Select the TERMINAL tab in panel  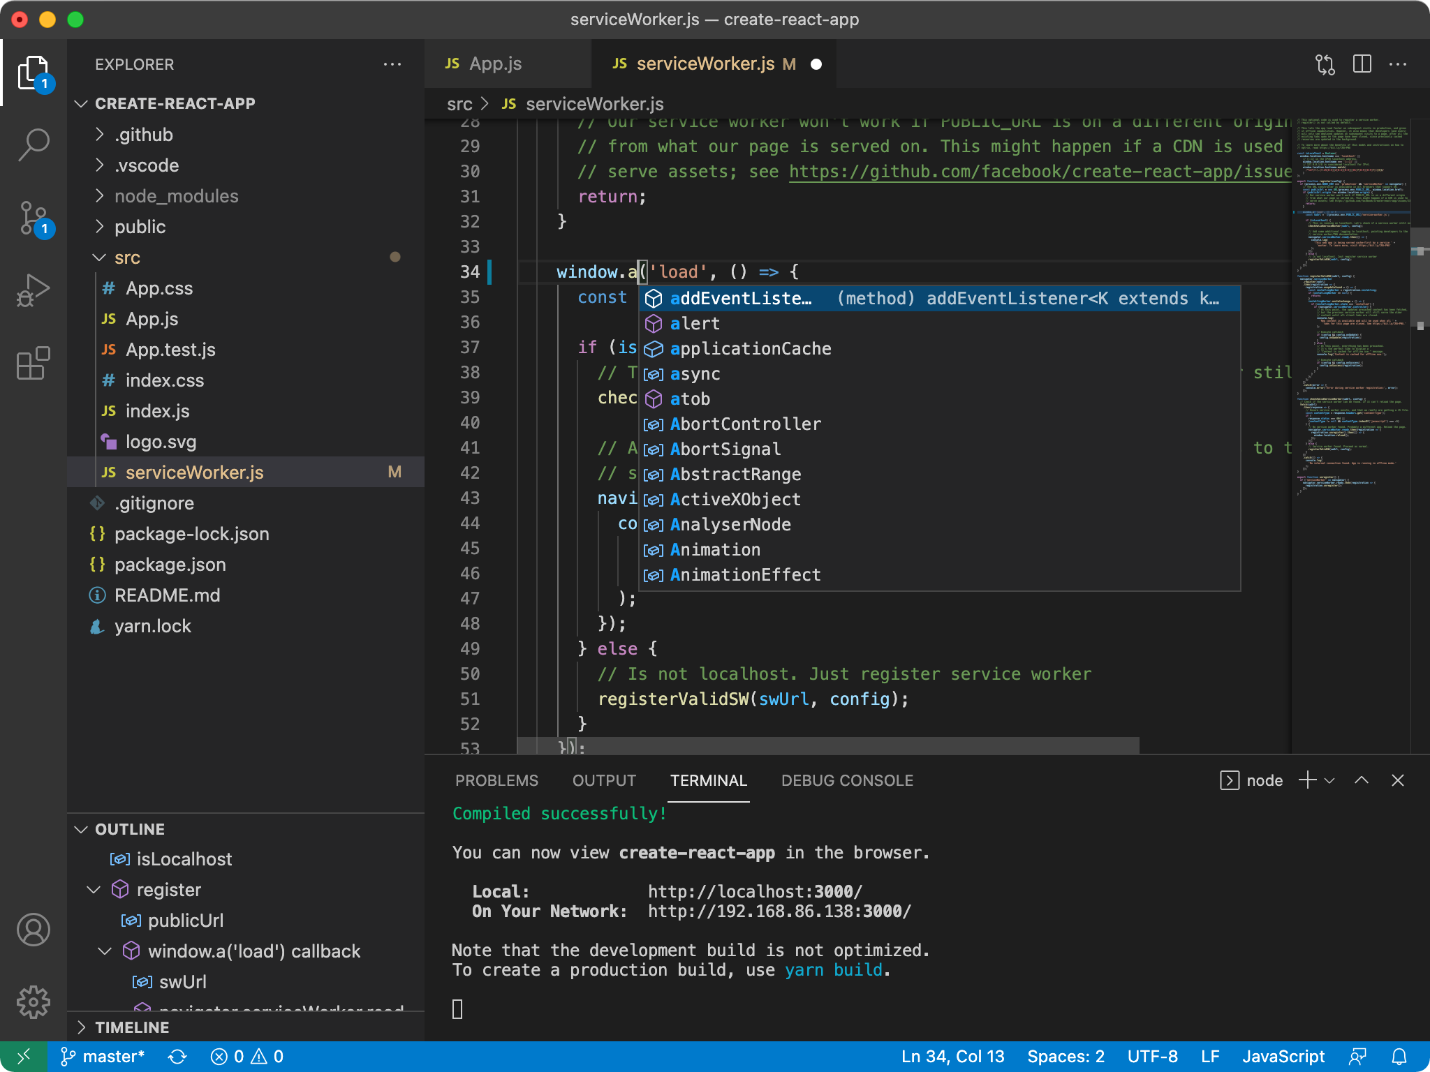(709, 780)
